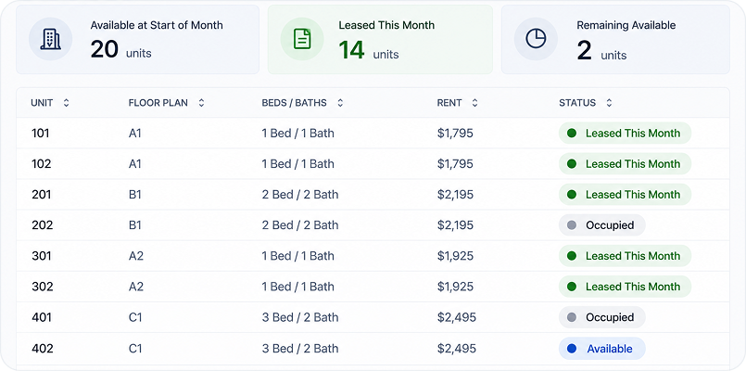Click the document icon in Leased This Month card
This screenshot has height=371, width=746.
click(x=302, y=39)
